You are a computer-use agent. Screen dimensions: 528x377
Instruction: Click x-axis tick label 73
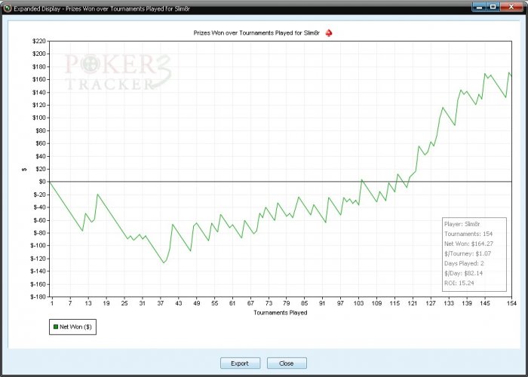click(x=269, y=303)
